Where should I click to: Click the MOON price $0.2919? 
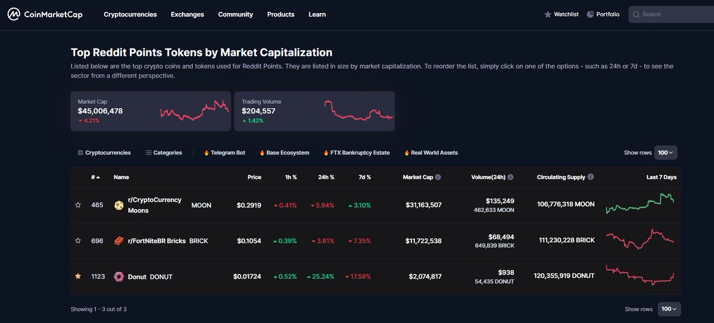(x=249, y=205)
